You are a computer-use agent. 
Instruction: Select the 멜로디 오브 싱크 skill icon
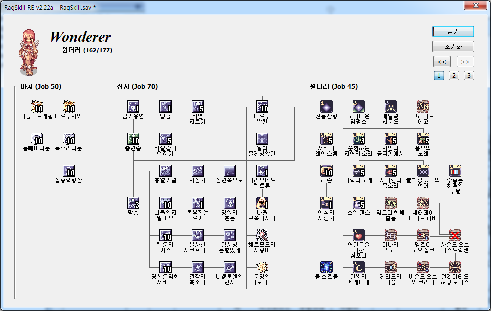[423, 235]
